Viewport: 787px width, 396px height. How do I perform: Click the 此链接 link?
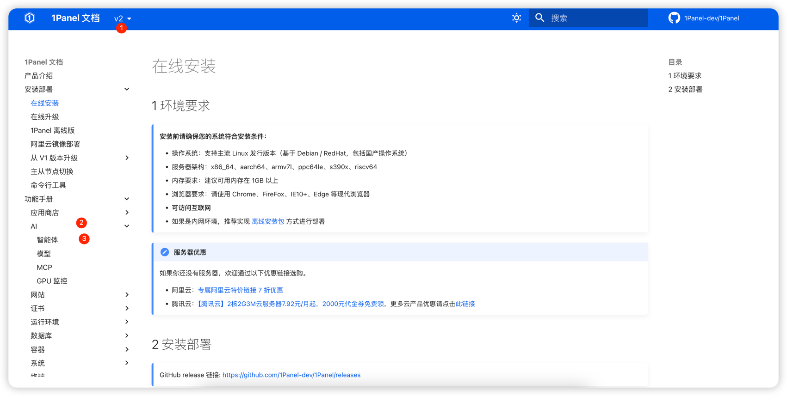465,304
